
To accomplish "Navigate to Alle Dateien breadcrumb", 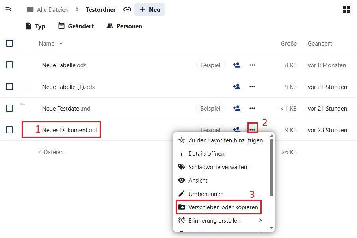I will click(48, 9).
